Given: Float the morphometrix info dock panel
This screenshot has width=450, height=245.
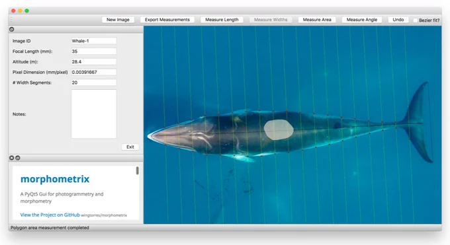Looking at the screenshot, I should [x=17, y=158].
